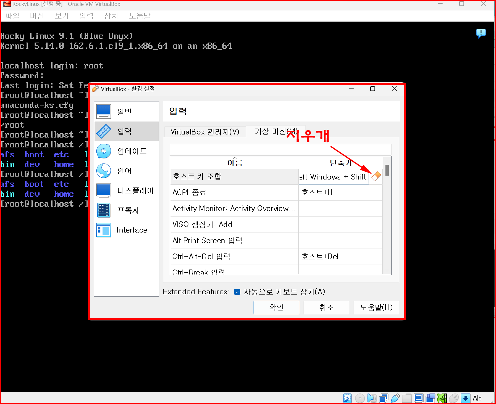Toggle 자동으로 키보드 잡기 checkbox
The width and height of the screenshot is (496, 404).
pos(237,292)
